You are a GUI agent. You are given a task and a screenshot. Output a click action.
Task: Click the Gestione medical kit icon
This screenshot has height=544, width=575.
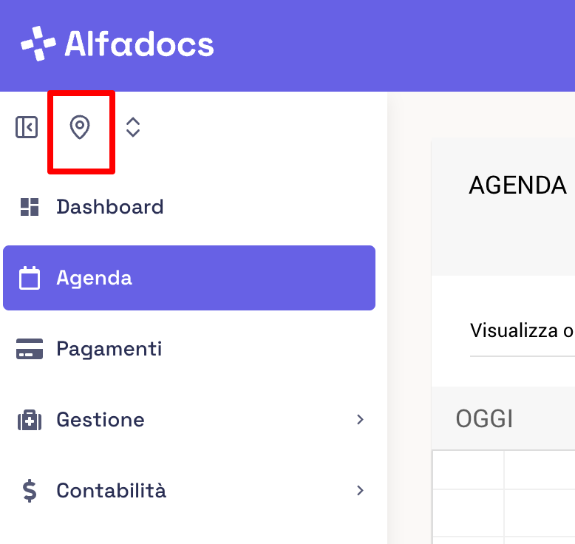[x=30, y=420]
